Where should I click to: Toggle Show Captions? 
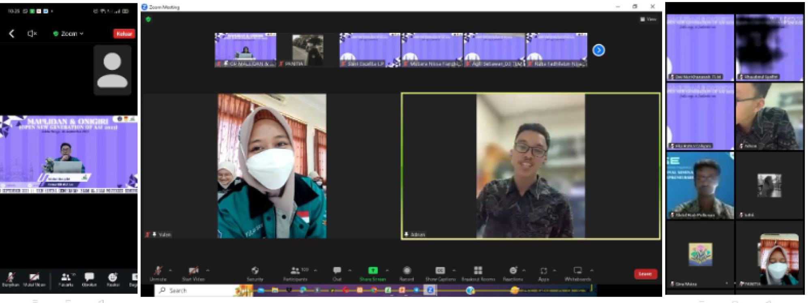click(x=440, y=271)
